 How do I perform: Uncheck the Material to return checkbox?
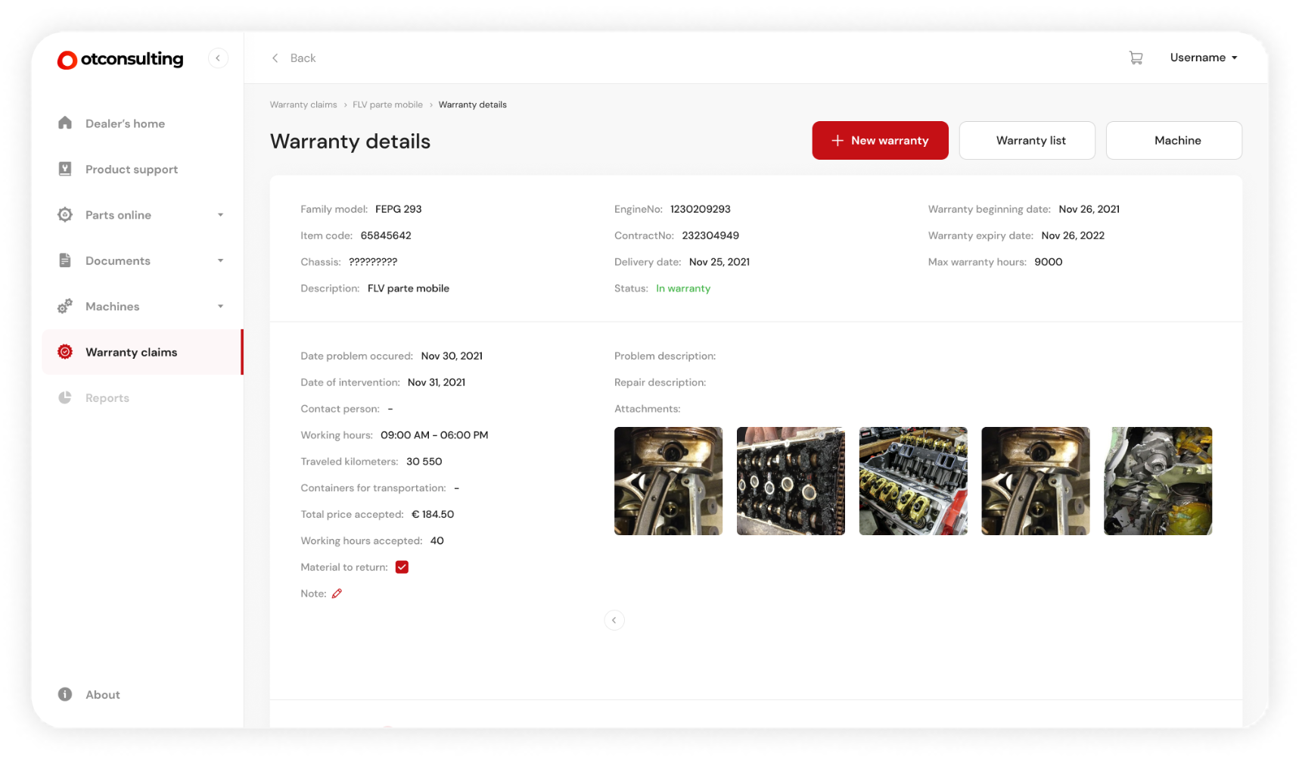[402, 567]
